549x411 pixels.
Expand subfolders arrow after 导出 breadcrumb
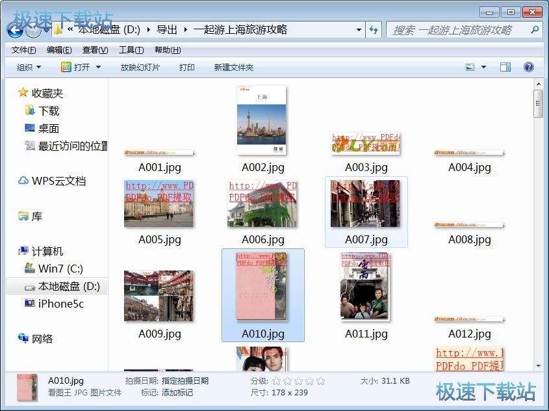pos(185,30)
